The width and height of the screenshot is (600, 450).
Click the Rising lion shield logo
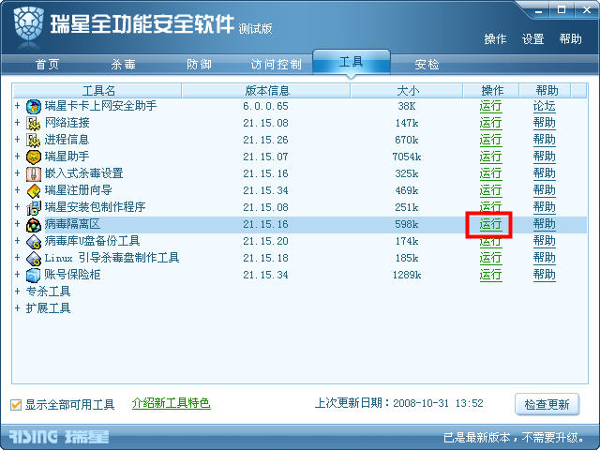[x=28, y=23]
